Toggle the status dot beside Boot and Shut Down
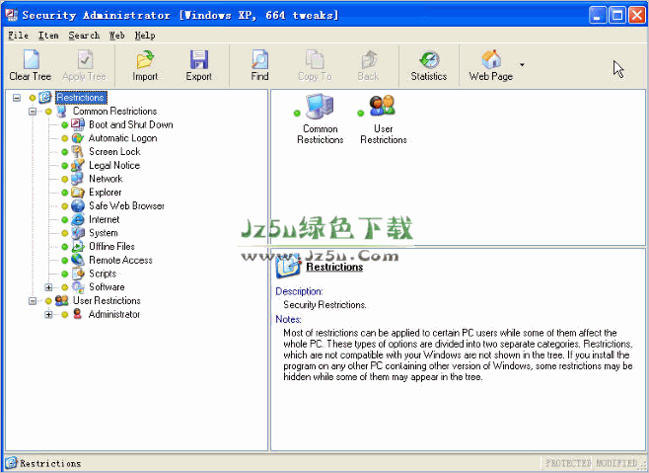Viewport: 649px width, 473px height. (x=64, y=124)
